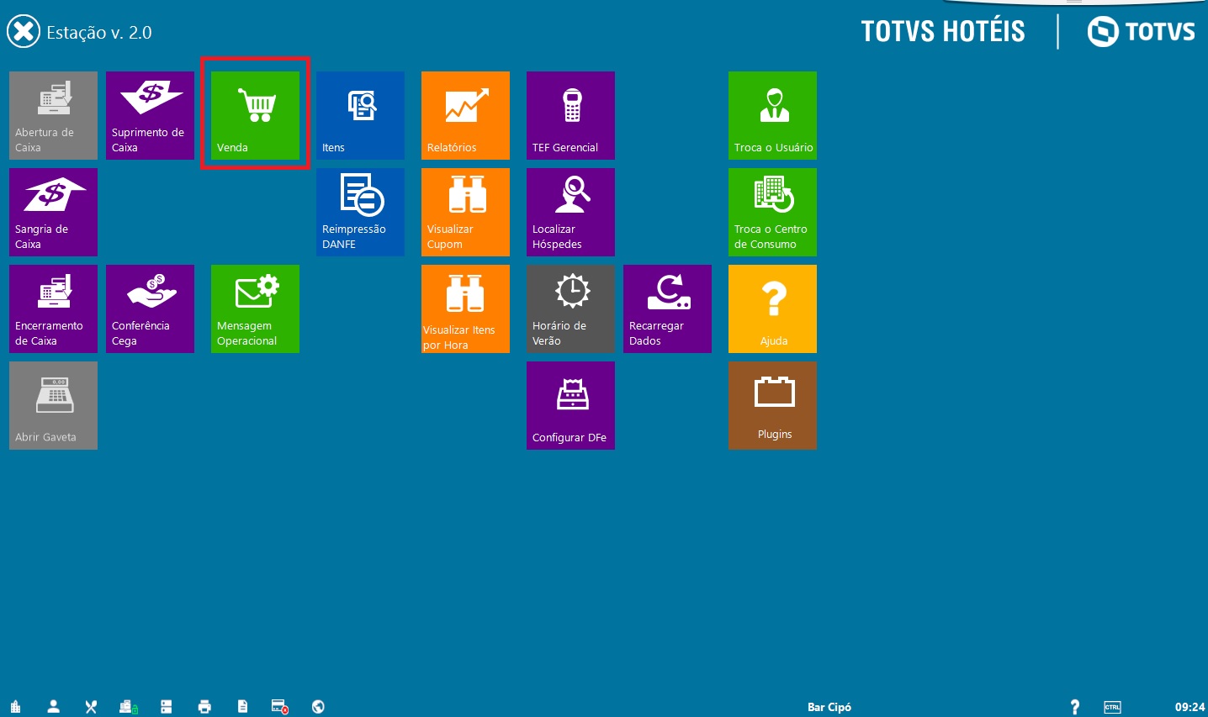Click the building icon in status bar

[15, 707]
